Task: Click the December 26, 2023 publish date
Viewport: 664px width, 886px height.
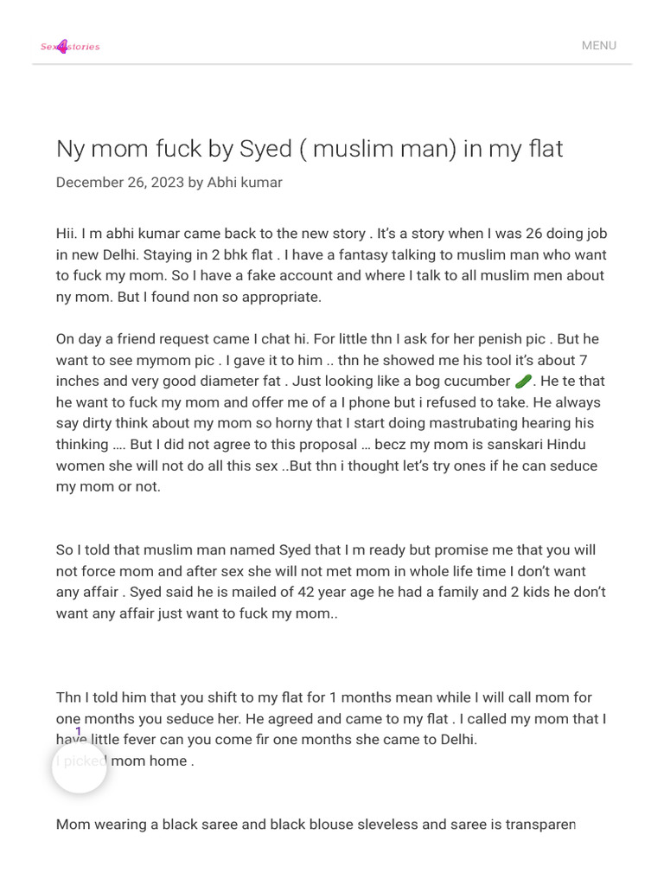Action: tap(119, 183)
